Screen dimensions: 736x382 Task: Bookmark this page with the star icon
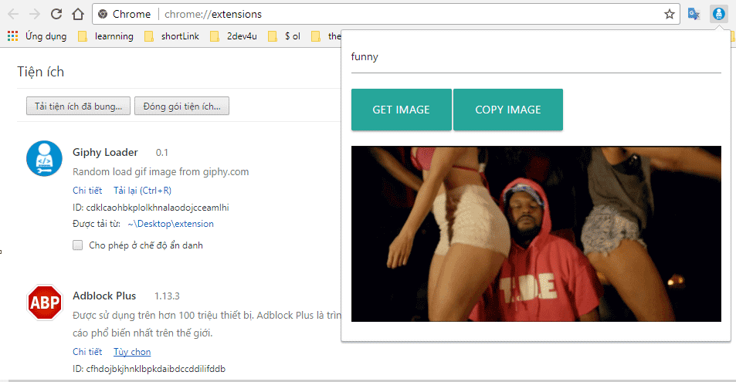coord(670,14)
